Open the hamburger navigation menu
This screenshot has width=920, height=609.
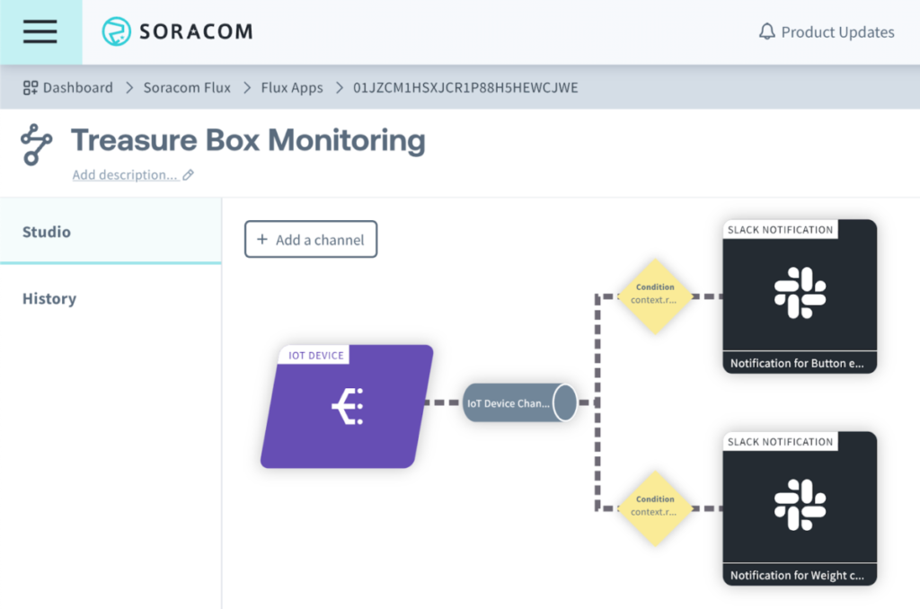click(40, 32)
